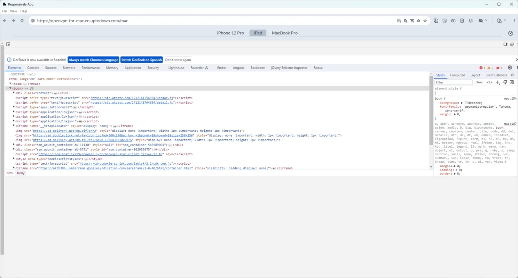Take screenshot with camera icon

click(x=453, y=21)
